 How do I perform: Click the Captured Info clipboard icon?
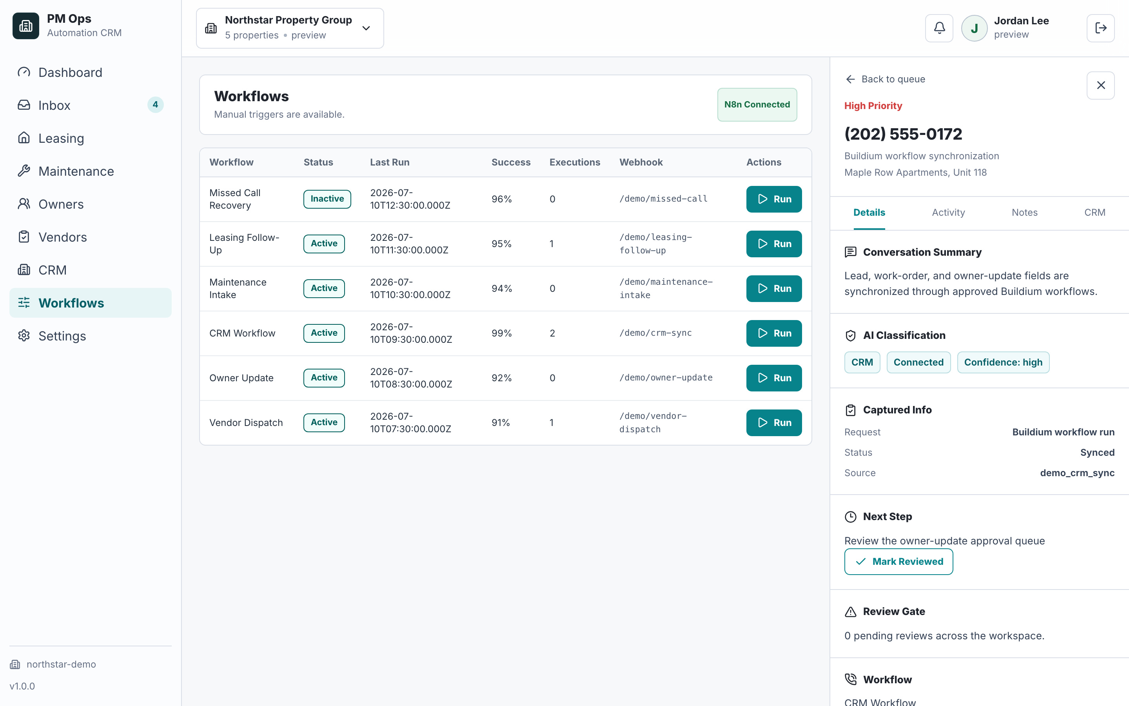tap(851, 410)
